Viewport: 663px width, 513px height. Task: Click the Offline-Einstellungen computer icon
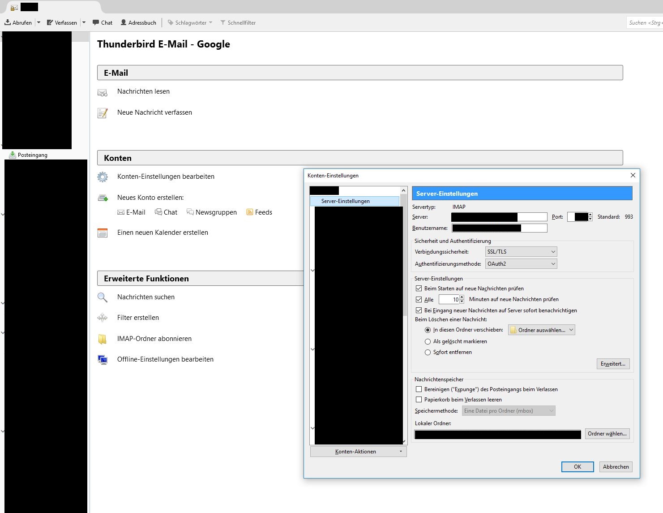[103, 360]
